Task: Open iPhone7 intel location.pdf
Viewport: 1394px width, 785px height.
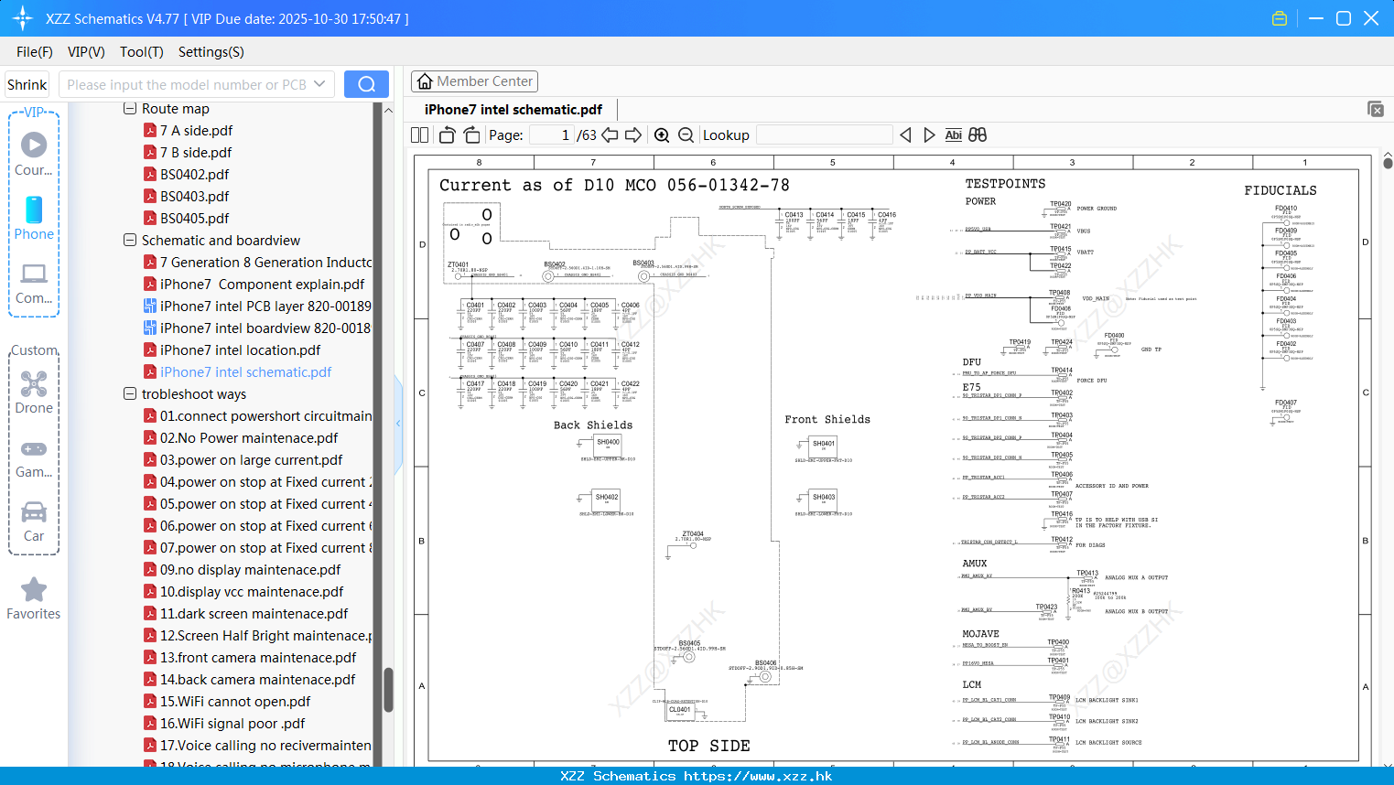Action: pyautogui.click(x=232, y=350)
